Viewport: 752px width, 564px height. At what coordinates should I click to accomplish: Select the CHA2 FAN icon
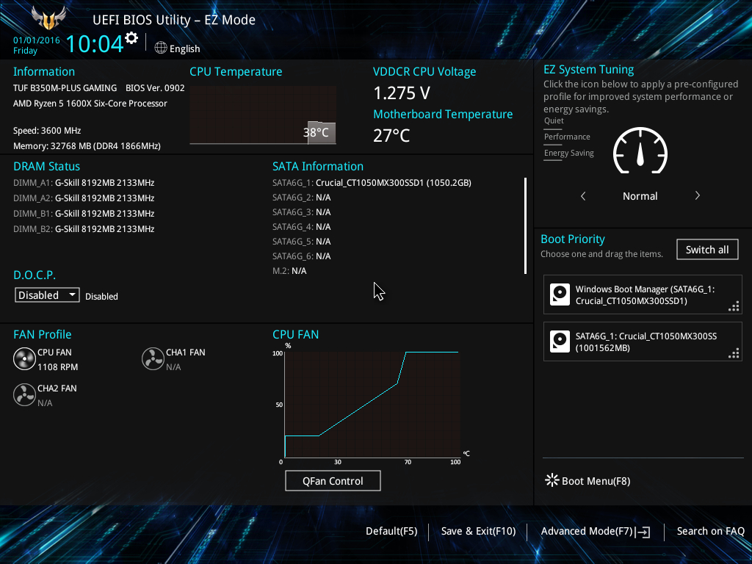24,394
